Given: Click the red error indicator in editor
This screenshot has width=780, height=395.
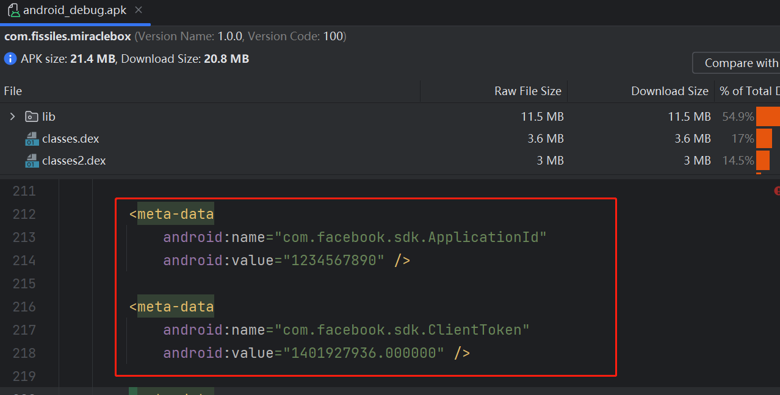Looking at the screenshot, I should point(777,191).
